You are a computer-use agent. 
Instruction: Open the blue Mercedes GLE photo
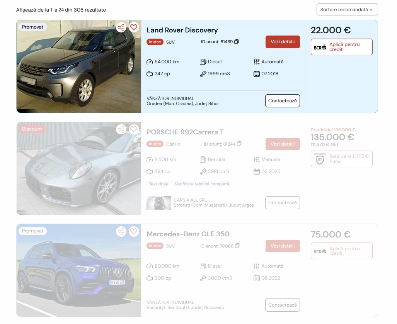coord(79,270)
